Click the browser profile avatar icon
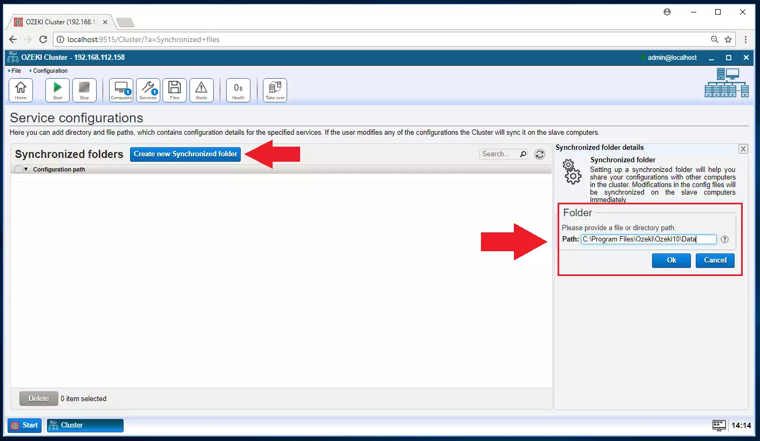Image resolution: width=760 pixels, height=441 pixels. [x=667, y=12]
